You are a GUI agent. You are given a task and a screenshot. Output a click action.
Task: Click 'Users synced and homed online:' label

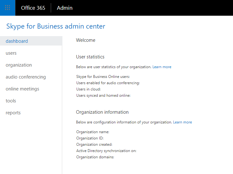click(103, 95)
